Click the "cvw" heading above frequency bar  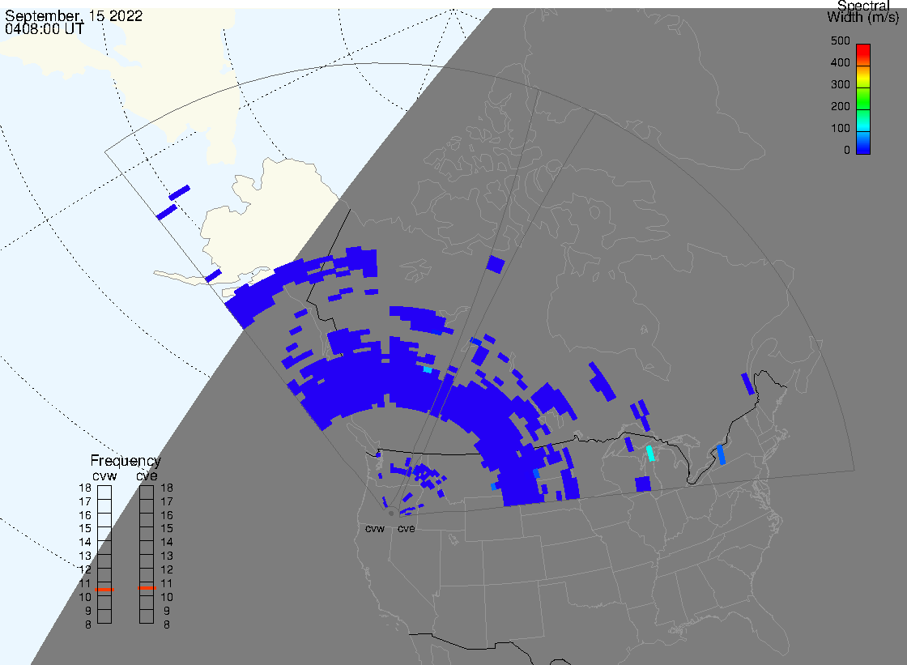pyautogui.click(x=104, y=475)
